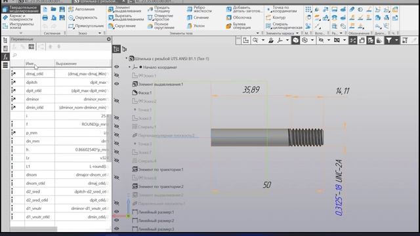
Task: Switch to Инструменты эскиза toolset
Action: click(18, 26)
